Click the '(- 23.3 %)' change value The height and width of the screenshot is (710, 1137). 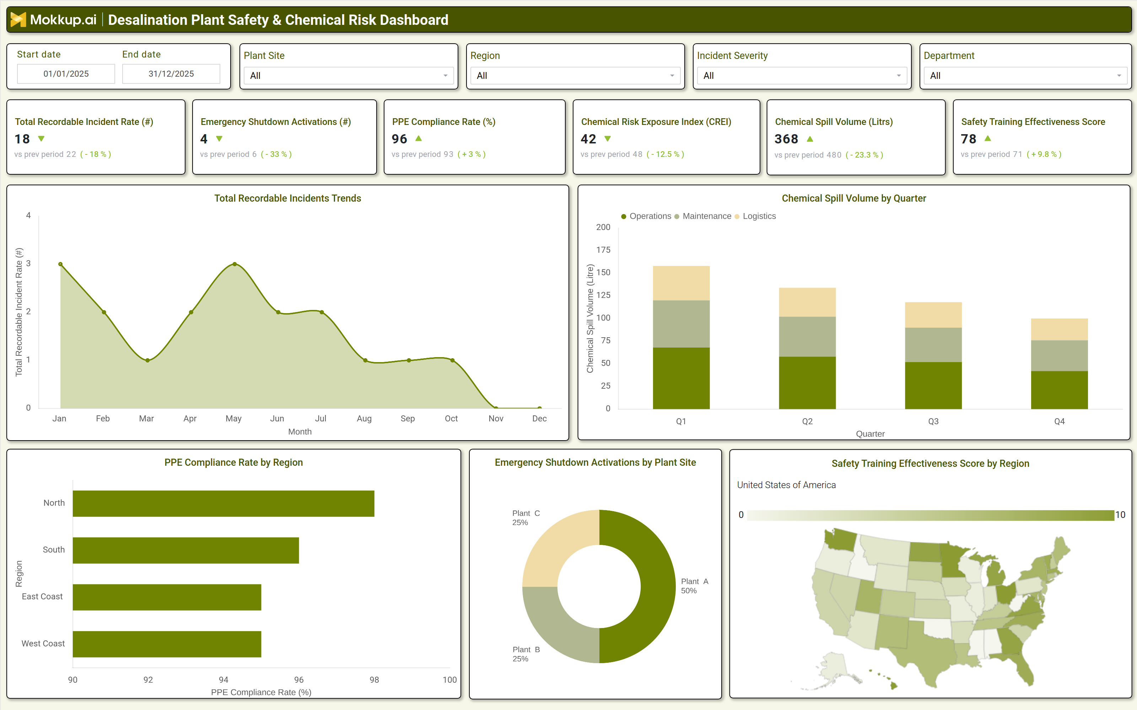coord(864,155)
